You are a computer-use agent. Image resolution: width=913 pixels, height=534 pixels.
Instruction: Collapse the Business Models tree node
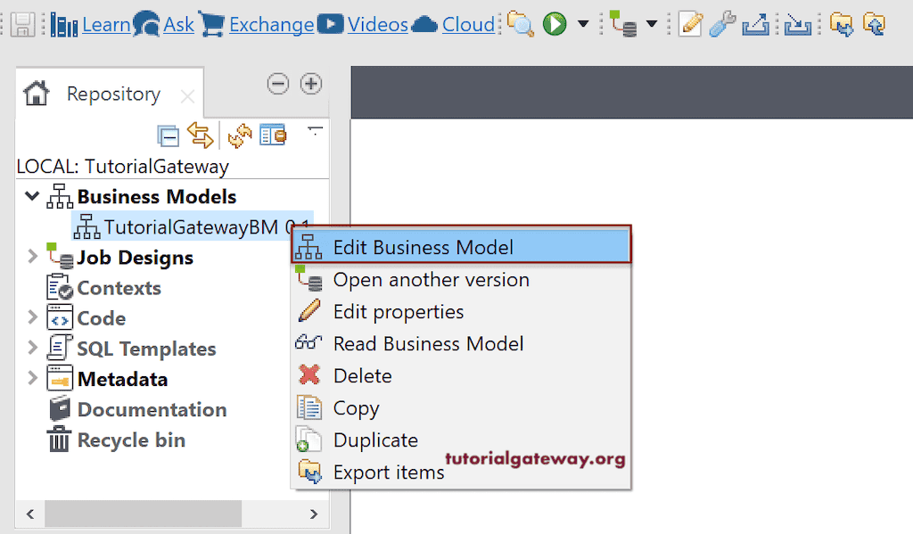coord(32,196)
